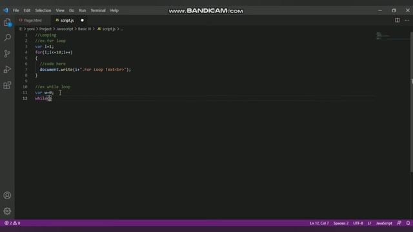
Task: Click the Project breadcrumb folder
Action: point(46,29)
